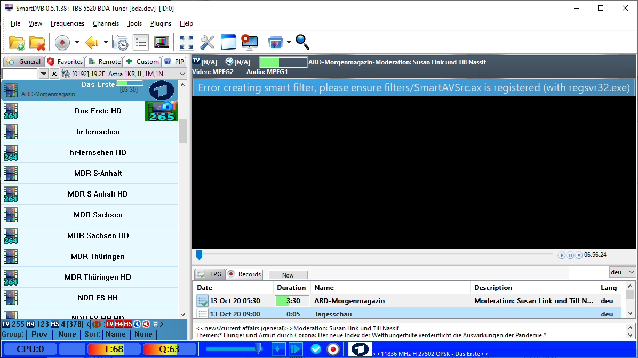Set group mode to Prov
Screen dimensions: 638x358
pyautogui.click(x=39, y=335)
